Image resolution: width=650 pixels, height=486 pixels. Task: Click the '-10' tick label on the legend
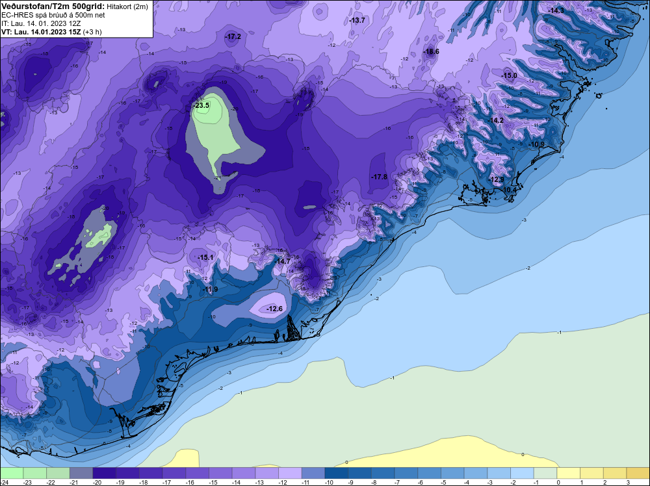pyautogui.click(x=329, y=482)
